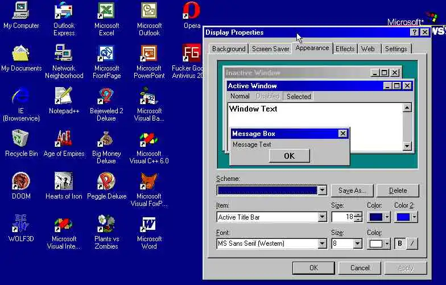Toggle the italic font button
The width and height of the screenshot is (446, 285).
coord(412,243)
